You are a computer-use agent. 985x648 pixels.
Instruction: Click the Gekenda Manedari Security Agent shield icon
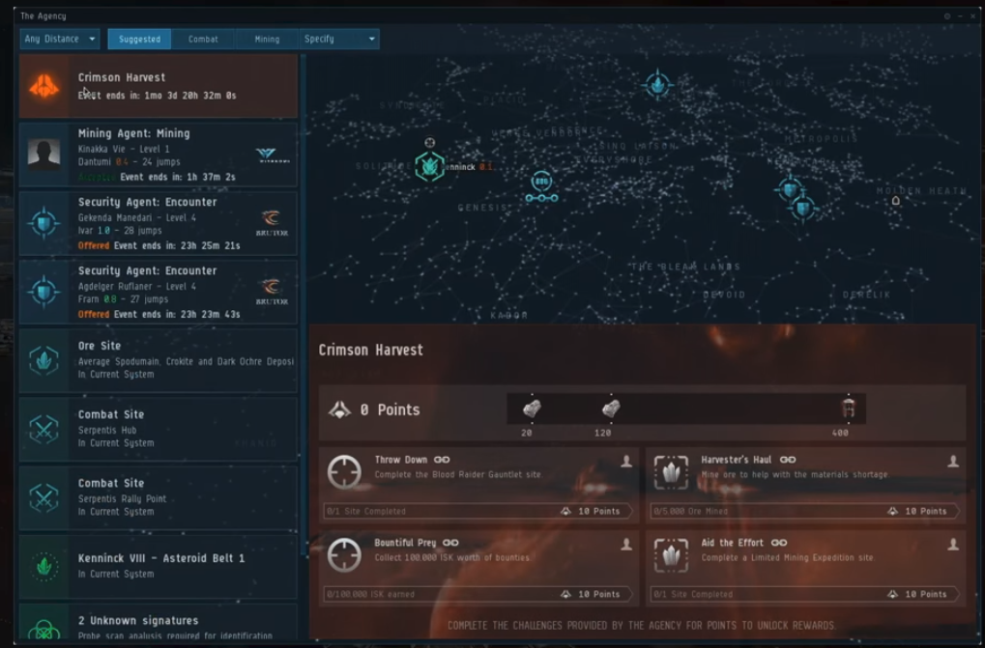point(43,223)
